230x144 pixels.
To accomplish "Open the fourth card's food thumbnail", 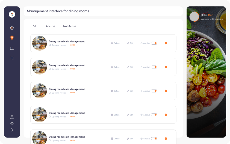I will [x=40, y=115].
